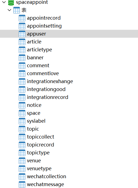
Task: Click the integrationrecord table icon
Action: point(22,97)
